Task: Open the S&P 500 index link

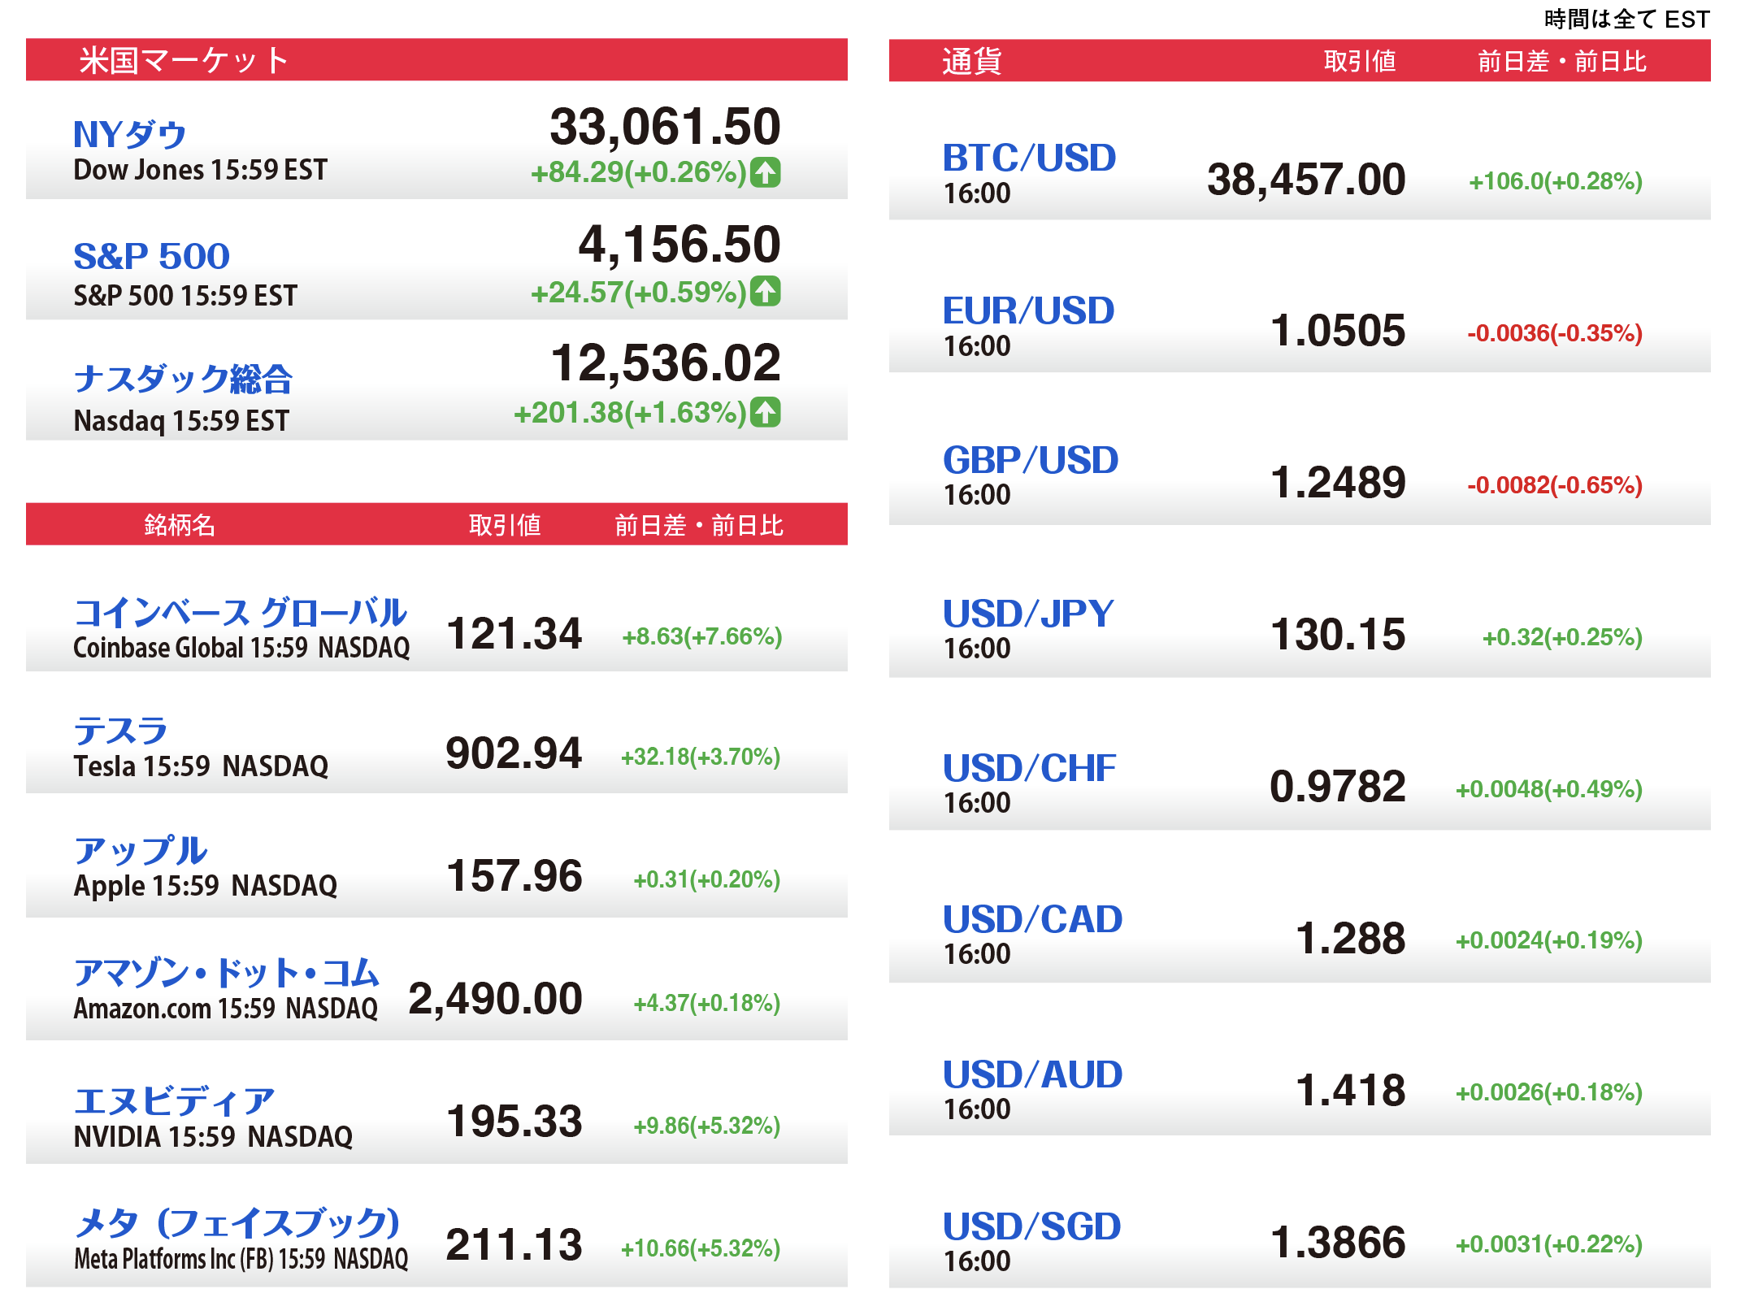Action: point(151,256)
